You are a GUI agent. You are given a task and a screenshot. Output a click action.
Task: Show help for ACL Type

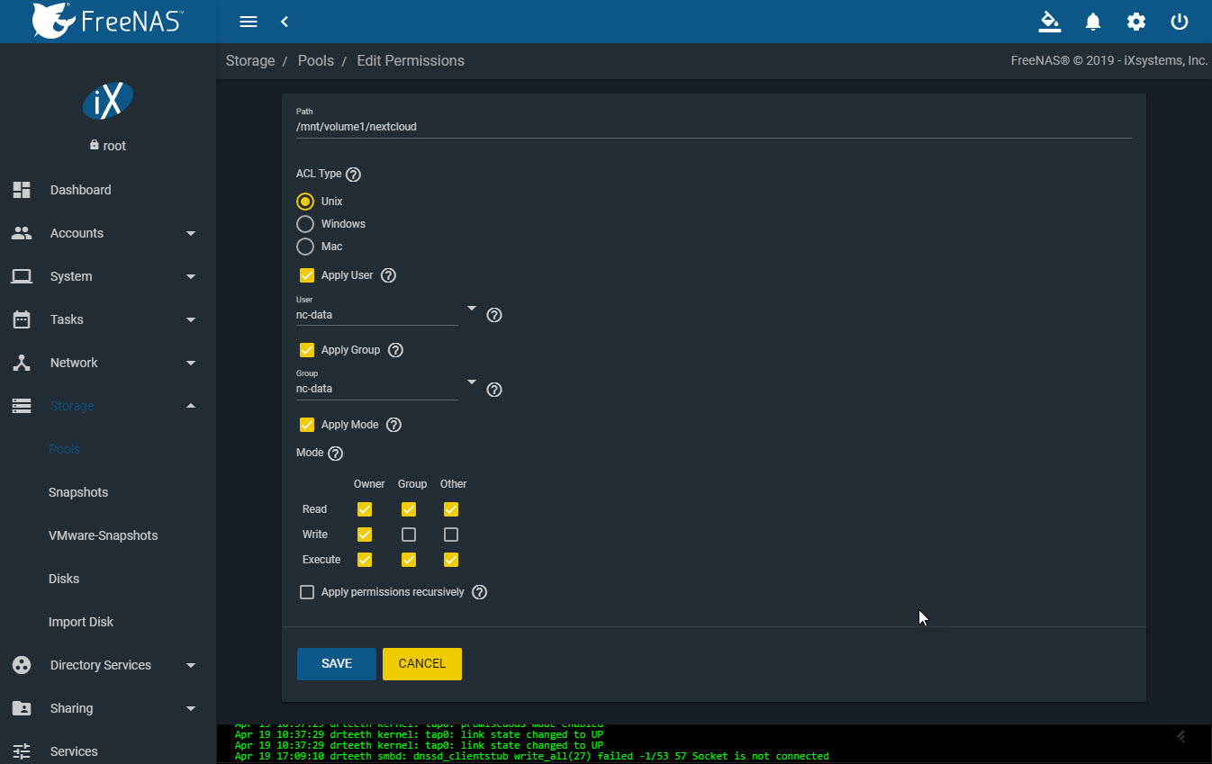point(353,175)
